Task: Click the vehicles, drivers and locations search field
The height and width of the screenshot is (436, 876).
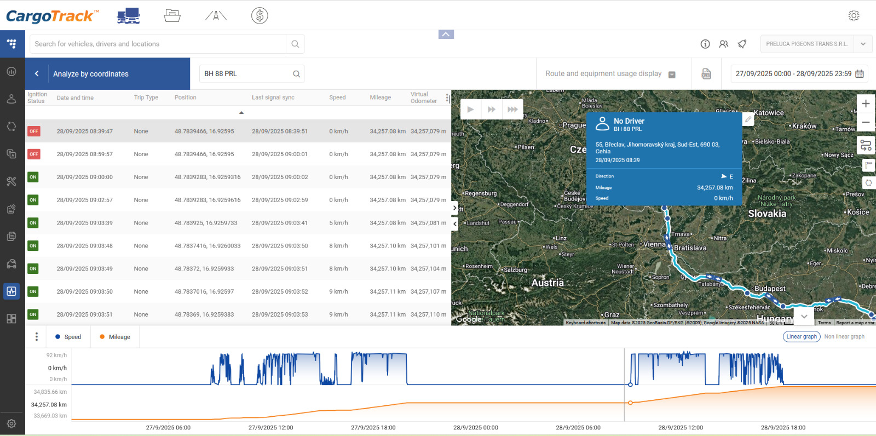Action: 159,44
